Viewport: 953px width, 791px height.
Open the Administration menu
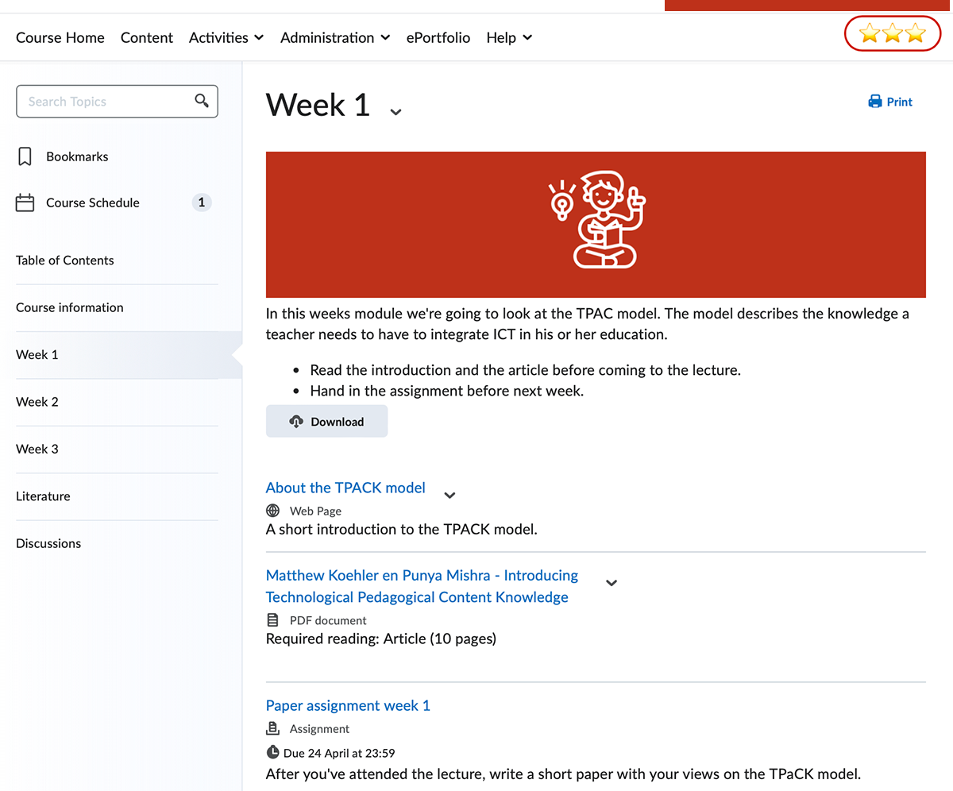[334, 37]
